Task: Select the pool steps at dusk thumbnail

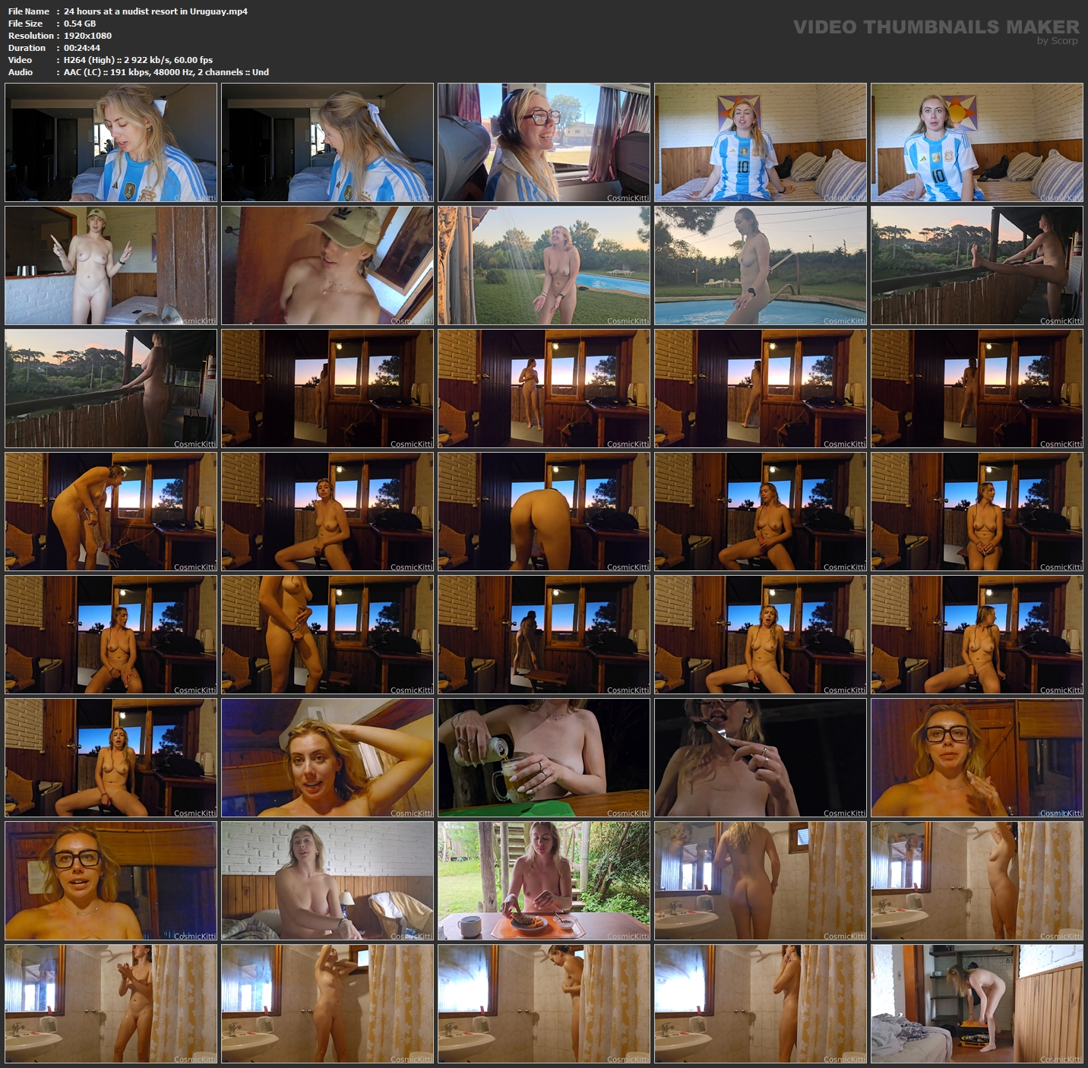Action: (761, 266)
